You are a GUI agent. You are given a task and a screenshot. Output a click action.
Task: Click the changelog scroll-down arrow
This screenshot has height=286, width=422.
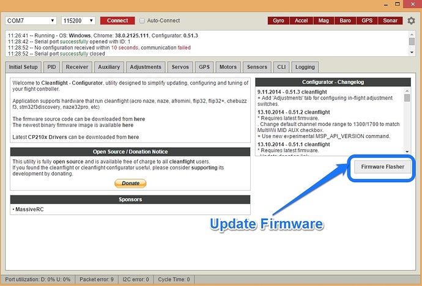[407, 152]
